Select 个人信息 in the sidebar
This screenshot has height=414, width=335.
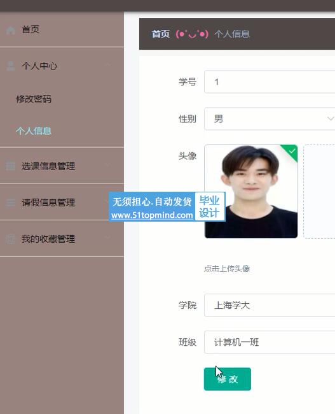(x=34, y=131)
